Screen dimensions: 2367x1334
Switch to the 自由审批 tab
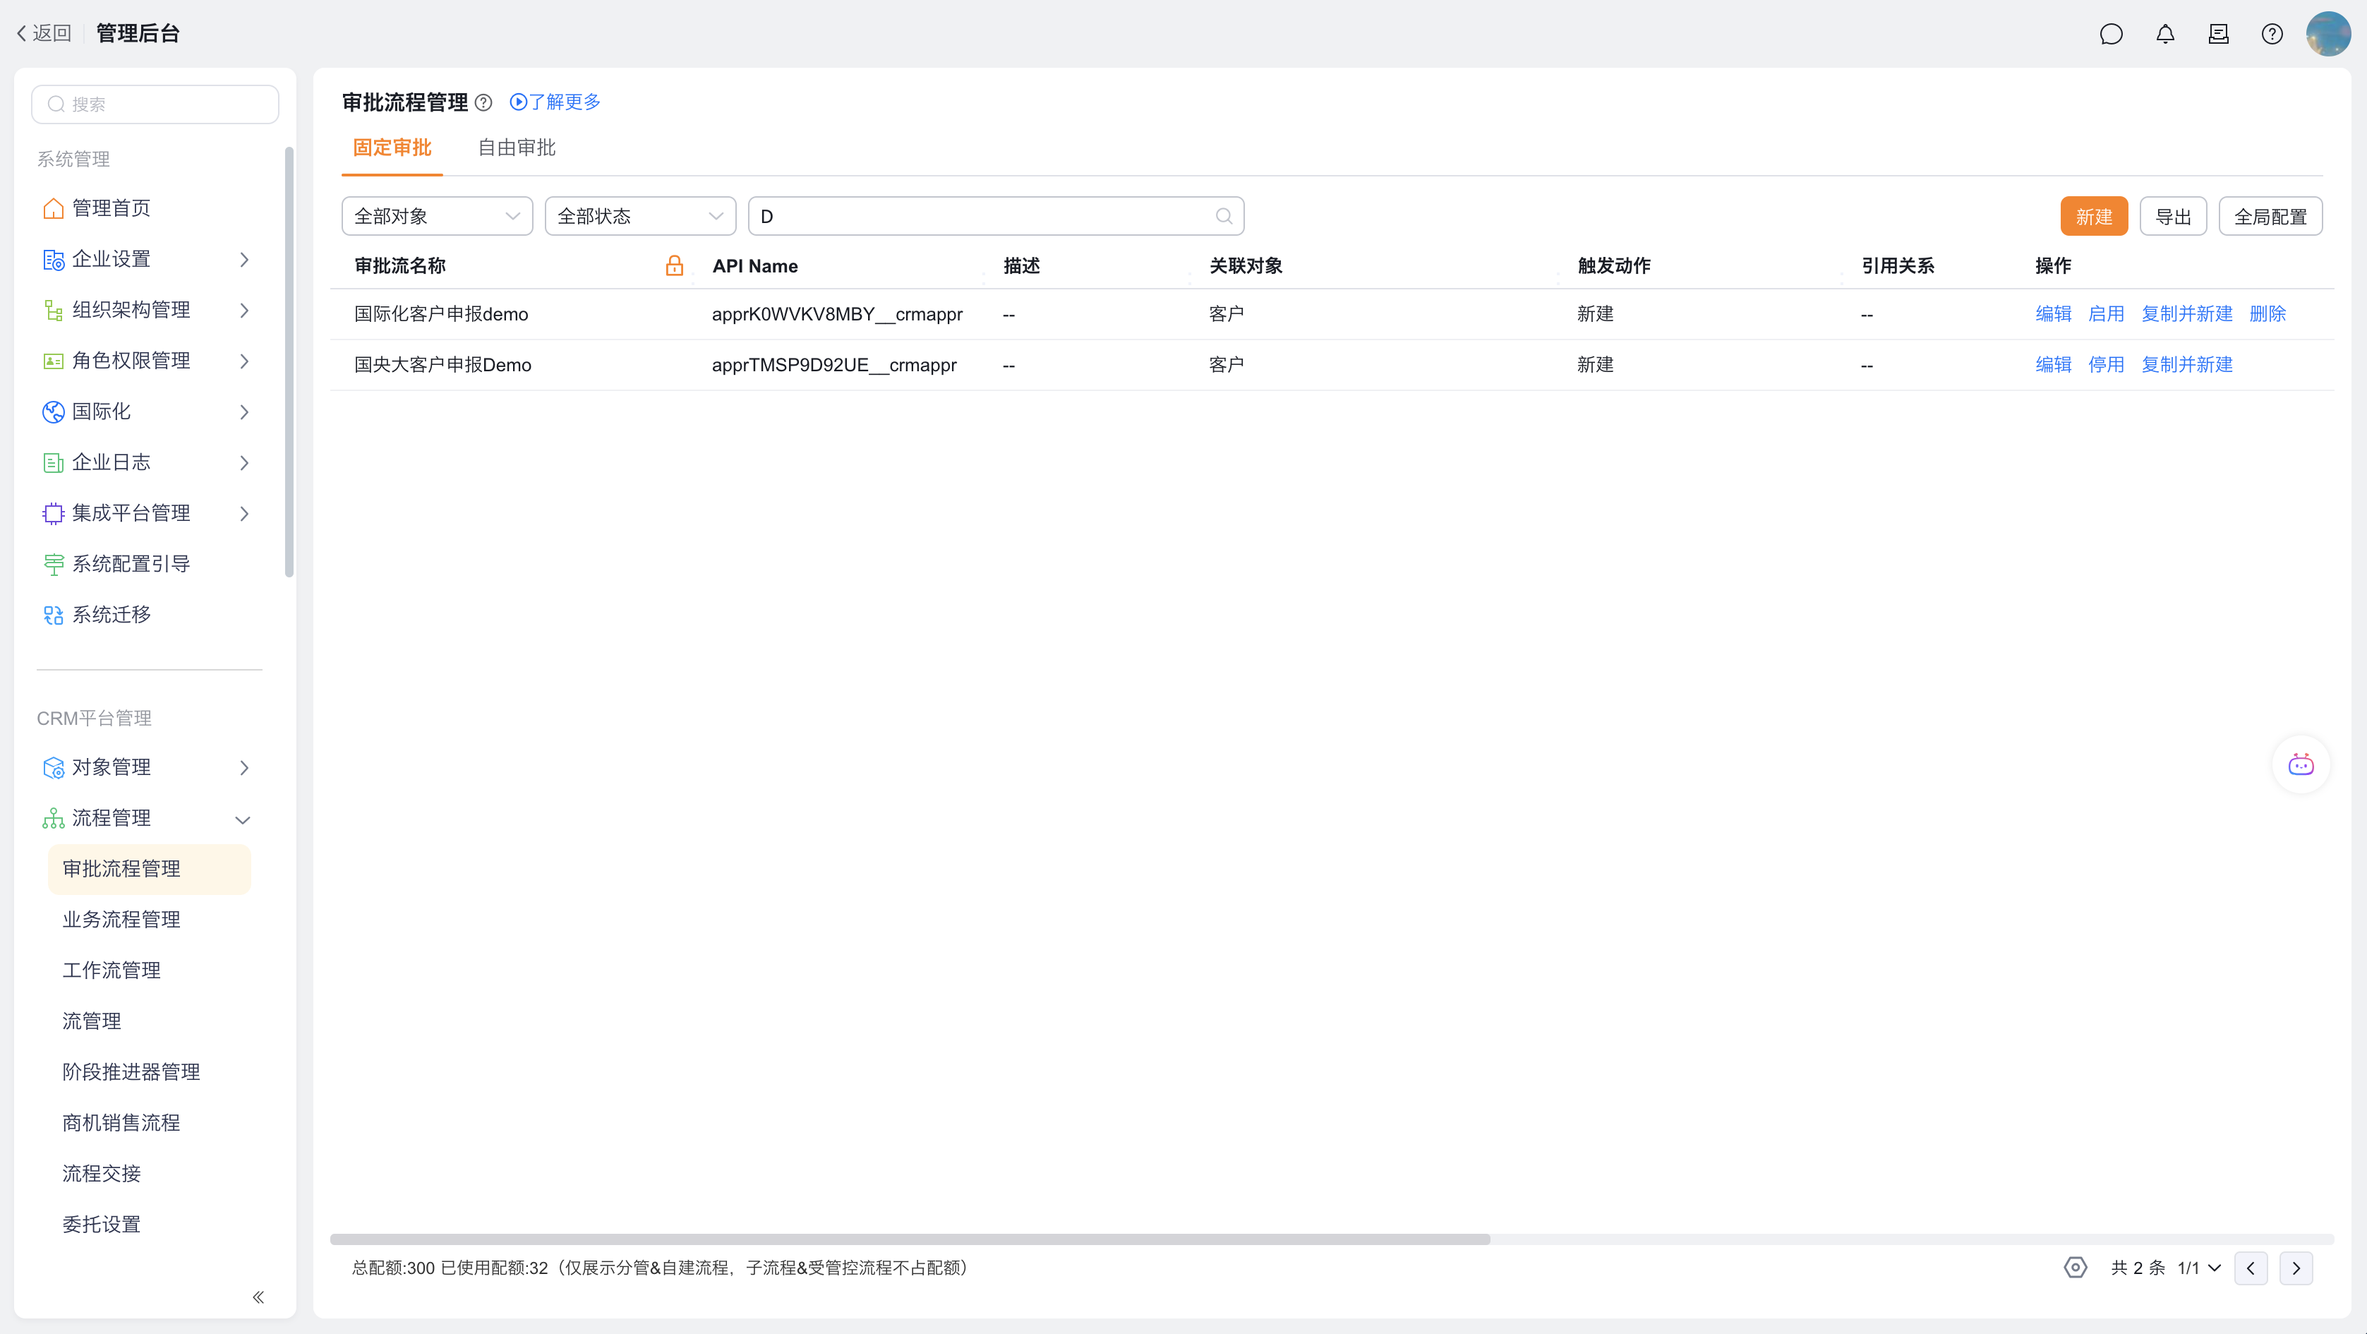pos(517,148)
